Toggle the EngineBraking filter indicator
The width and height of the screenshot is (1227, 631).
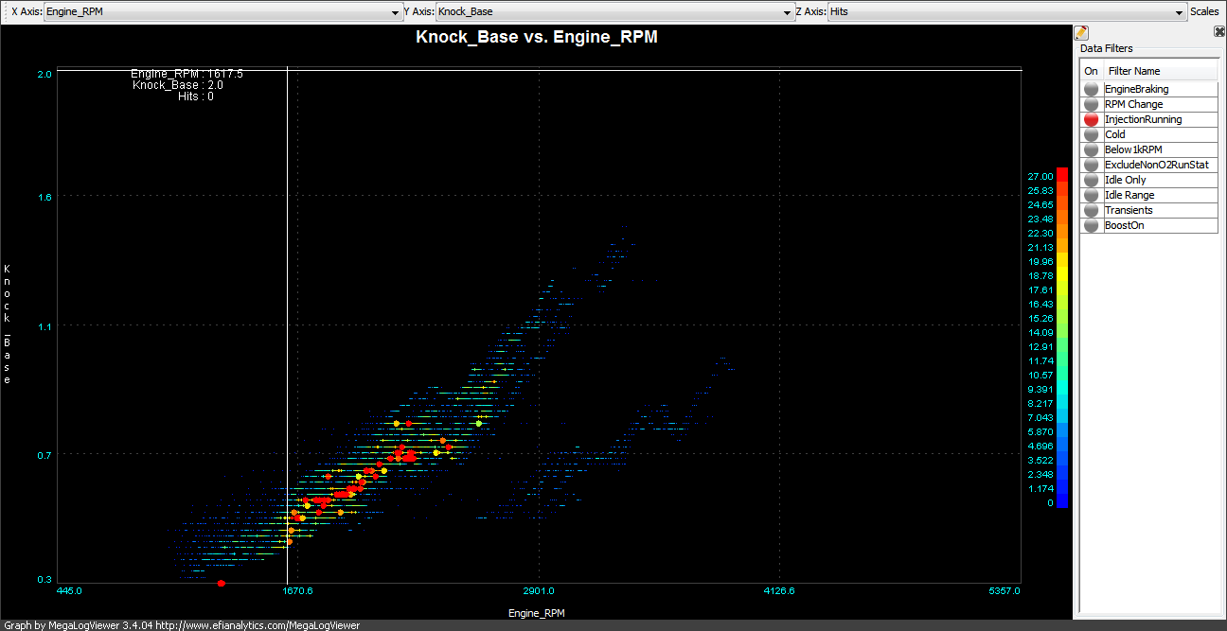tap(1092, 89)
